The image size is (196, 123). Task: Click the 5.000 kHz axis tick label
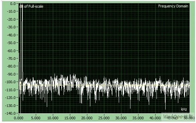(36, 118)
